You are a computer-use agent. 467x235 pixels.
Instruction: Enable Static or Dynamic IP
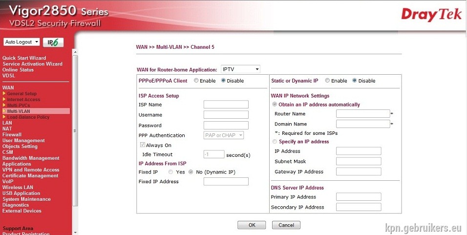pos(327,81)
